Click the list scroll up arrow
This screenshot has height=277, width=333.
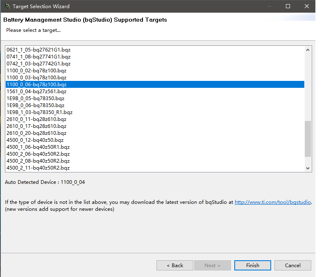pos(308,50)
